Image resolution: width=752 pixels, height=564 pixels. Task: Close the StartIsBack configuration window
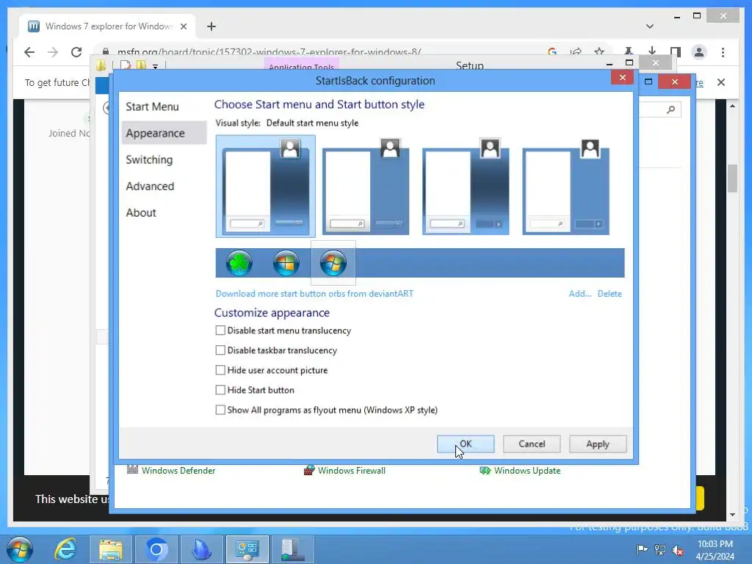623,78
